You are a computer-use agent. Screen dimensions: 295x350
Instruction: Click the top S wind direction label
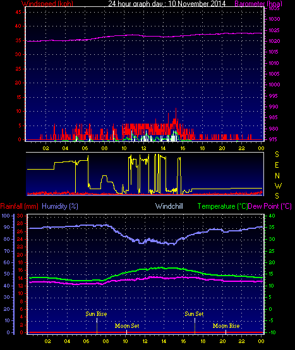[x=277, y=155]
